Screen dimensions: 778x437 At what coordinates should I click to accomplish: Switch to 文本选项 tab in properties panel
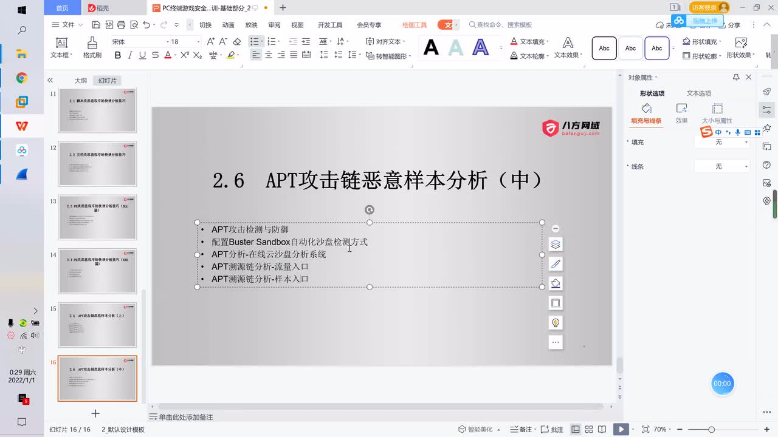699,93
